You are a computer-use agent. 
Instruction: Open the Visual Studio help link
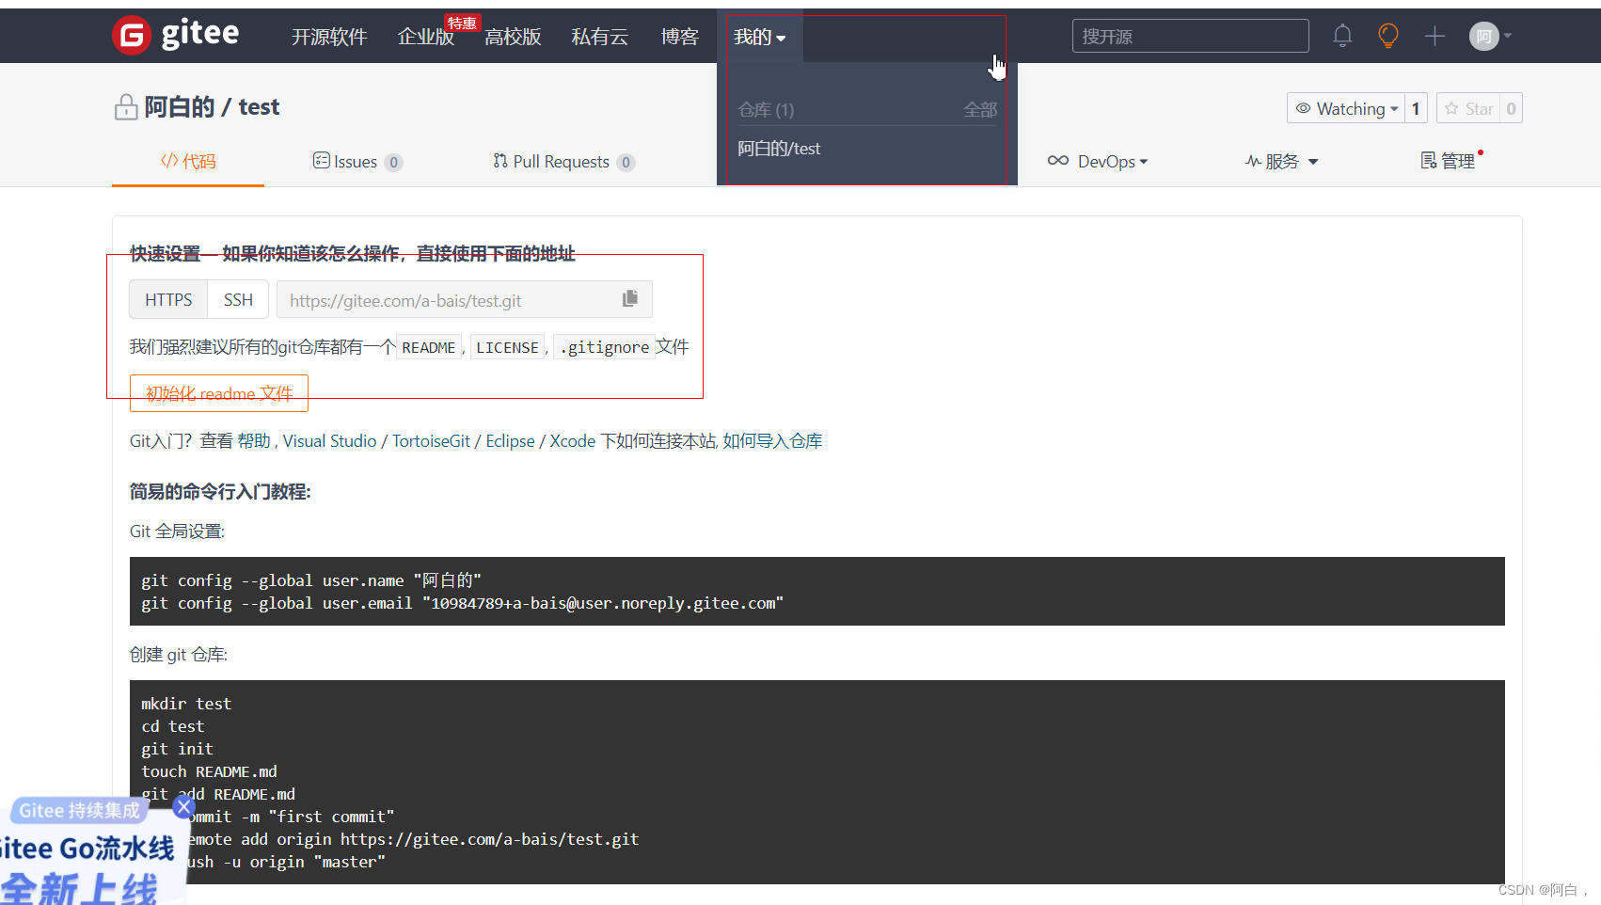pyautogui.click(x=329, y=441)
